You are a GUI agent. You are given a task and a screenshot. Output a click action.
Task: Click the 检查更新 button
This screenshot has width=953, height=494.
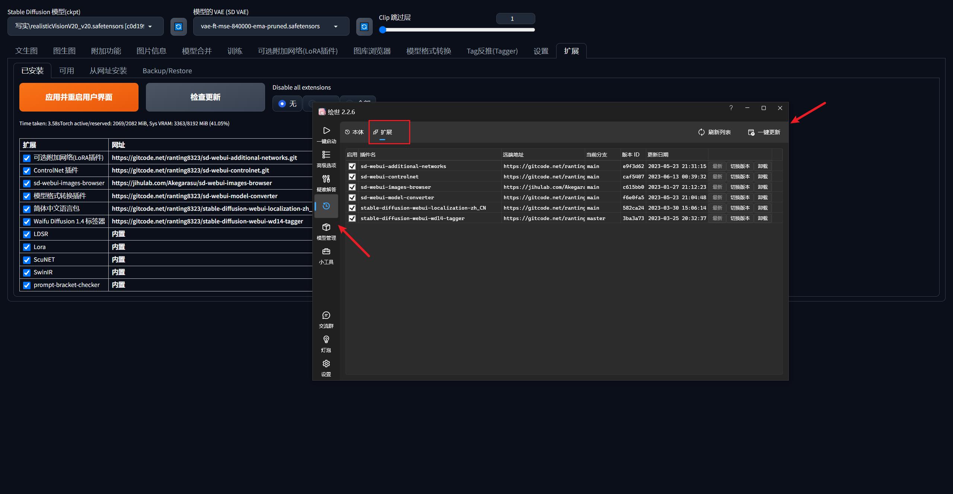(x=205, y=97)
